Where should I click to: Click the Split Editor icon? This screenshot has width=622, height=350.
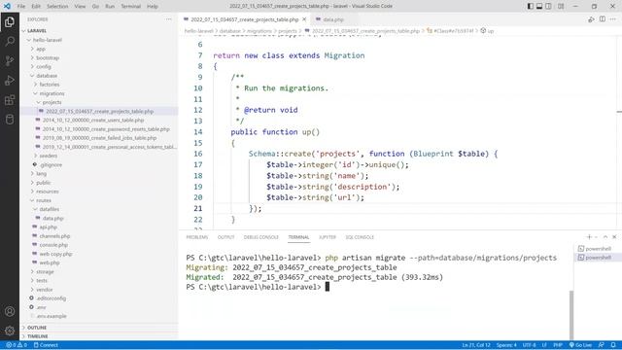(603, 19)
